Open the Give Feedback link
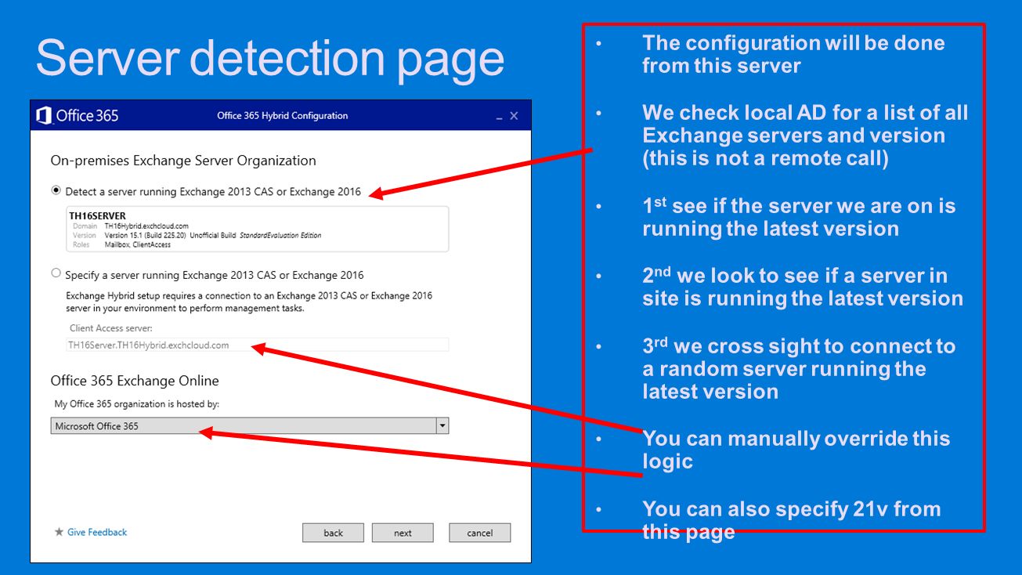This screenshot has width=1022, height=575. pos(97,533)
